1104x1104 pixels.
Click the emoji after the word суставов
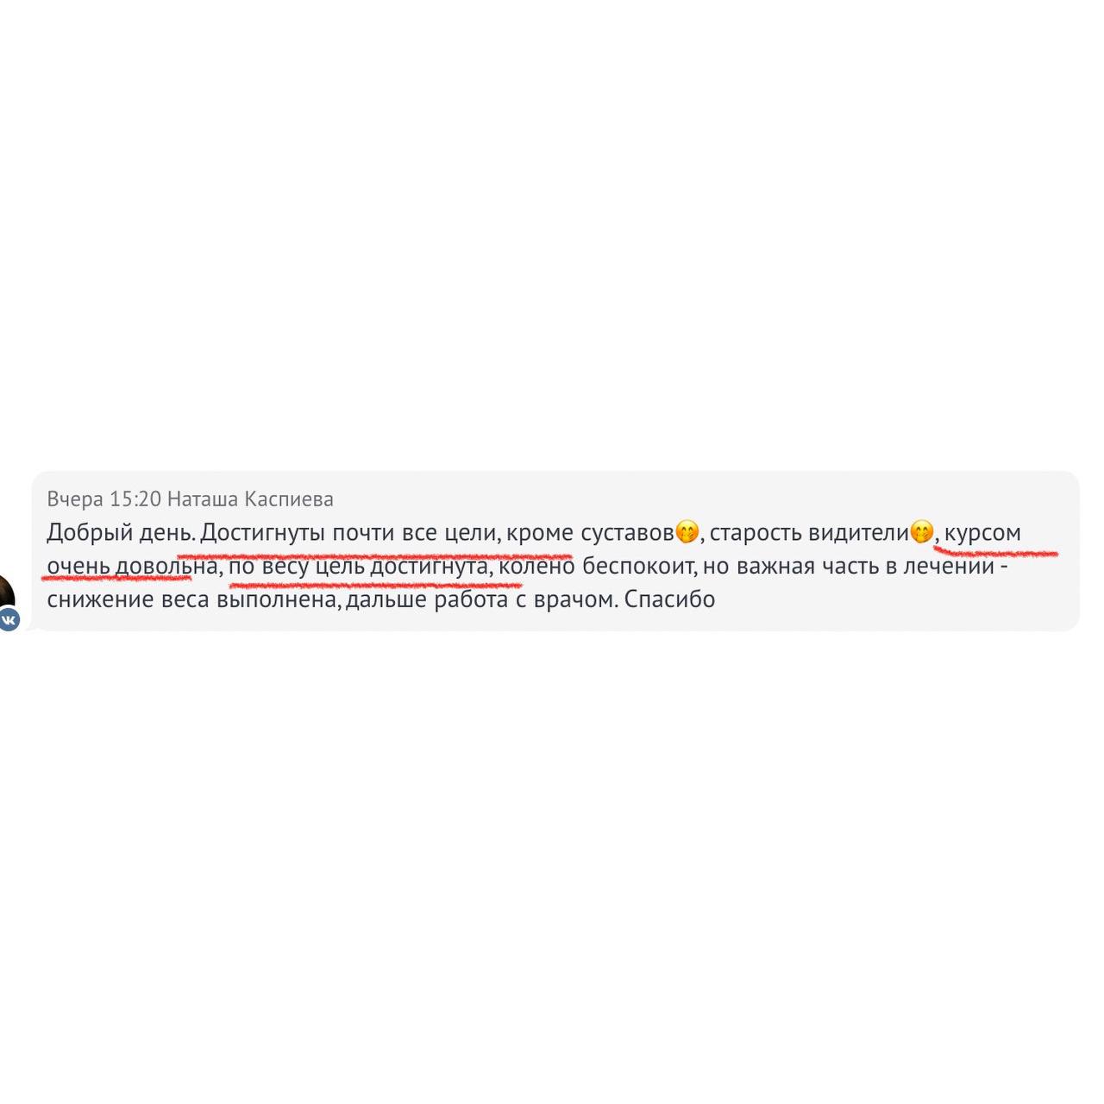tap(687, 532)
